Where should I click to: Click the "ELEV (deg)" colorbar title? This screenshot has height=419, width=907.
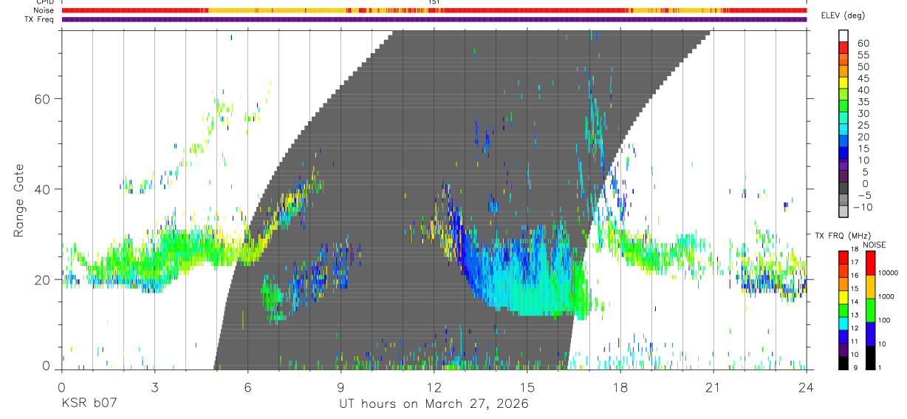click(843, 16)
